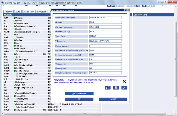Click the half-filled dot beside Polo/Derby/Vento-IND
Image resolution: width=178 pixels, height=116 pixels.
[15, 104]
